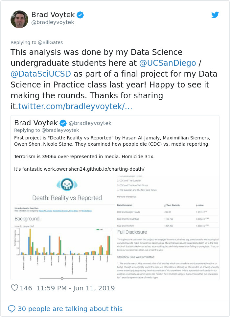230x317 pixels.
Task: Click the verified badge next to Brad Voytek
Action: [x=80, y=15]
